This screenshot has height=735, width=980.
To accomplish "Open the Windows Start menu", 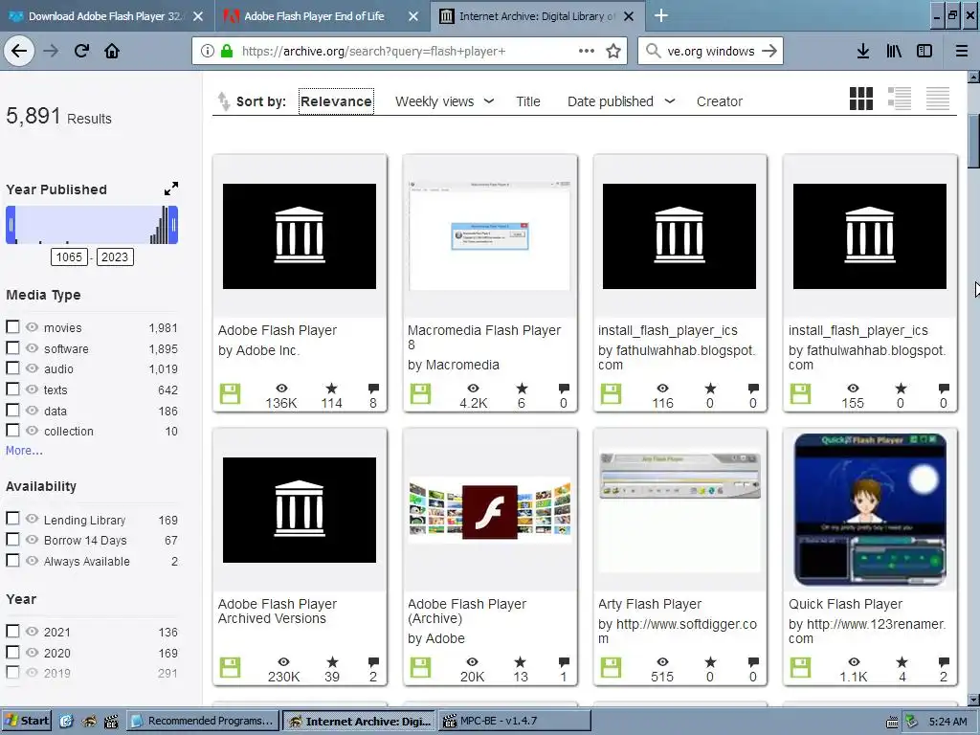I will tap(26, 721).
